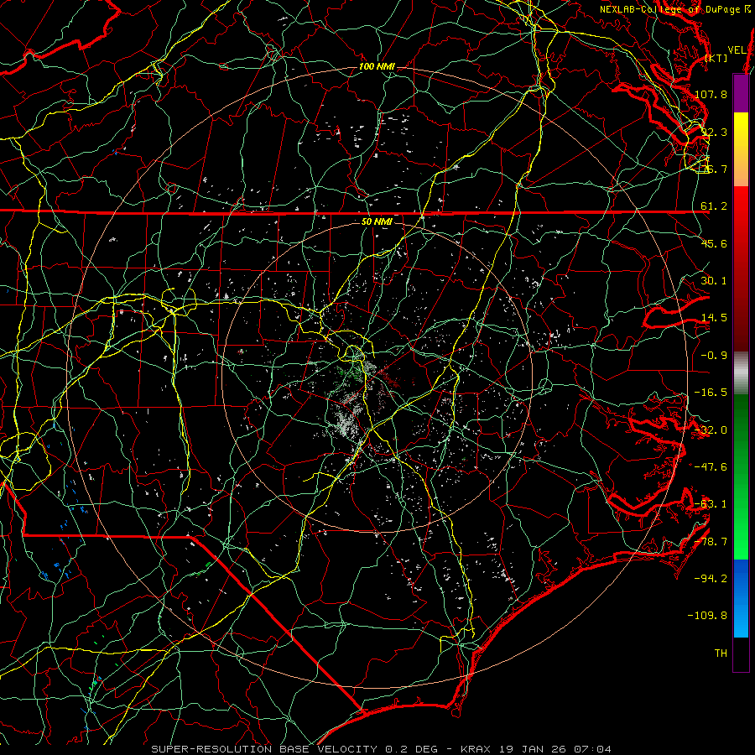Select the -63.1 value on velocity scale
Screen dimensions: 755x755
click(711, 504)
